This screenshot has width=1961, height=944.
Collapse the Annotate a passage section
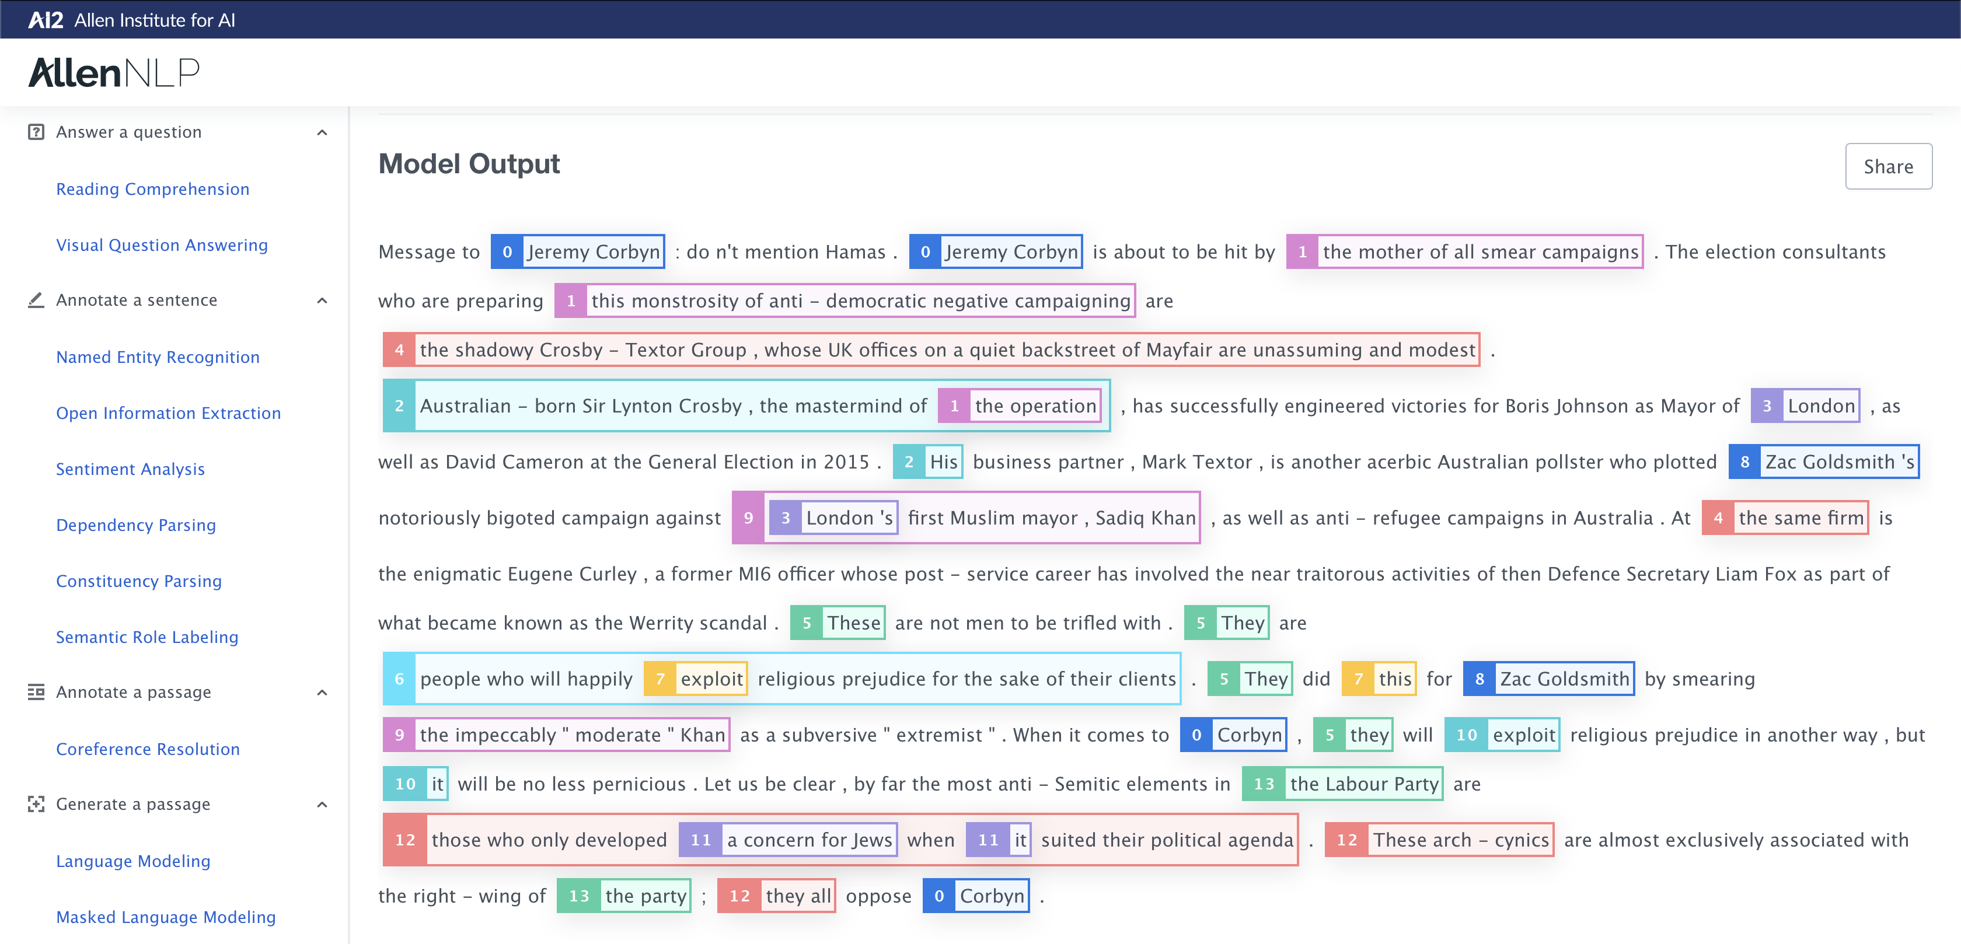323,691
